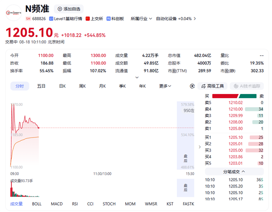Click the red buy ratio bar
The height and width of the screenshot is (212, 272).
pyautogui.click(x=225, y=96)
